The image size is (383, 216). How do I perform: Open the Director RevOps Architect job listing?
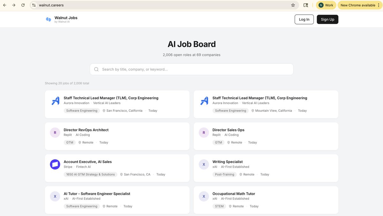pyautogui.click(x=86, y=130)
